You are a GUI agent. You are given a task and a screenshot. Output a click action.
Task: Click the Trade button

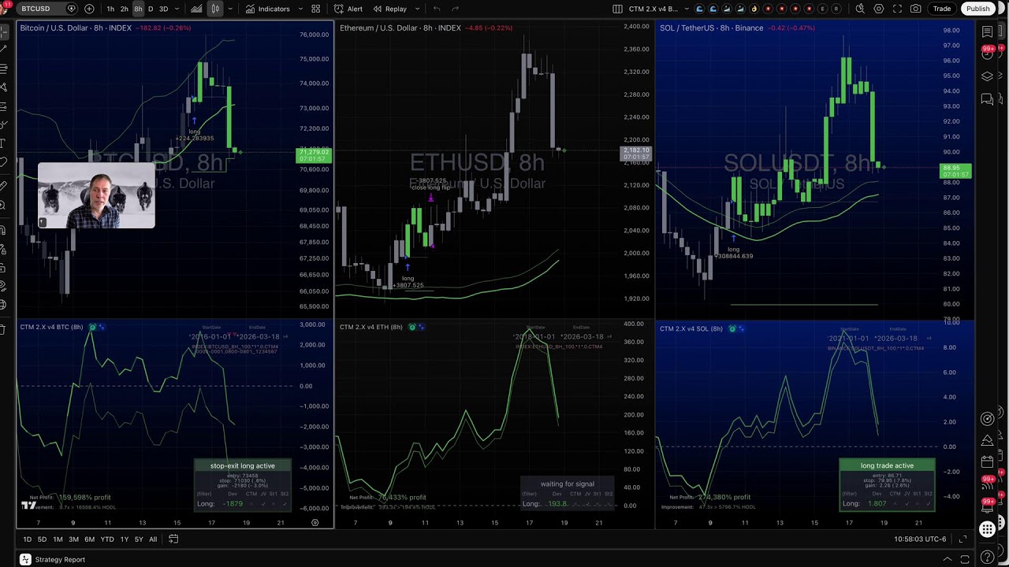click(942, 9)
